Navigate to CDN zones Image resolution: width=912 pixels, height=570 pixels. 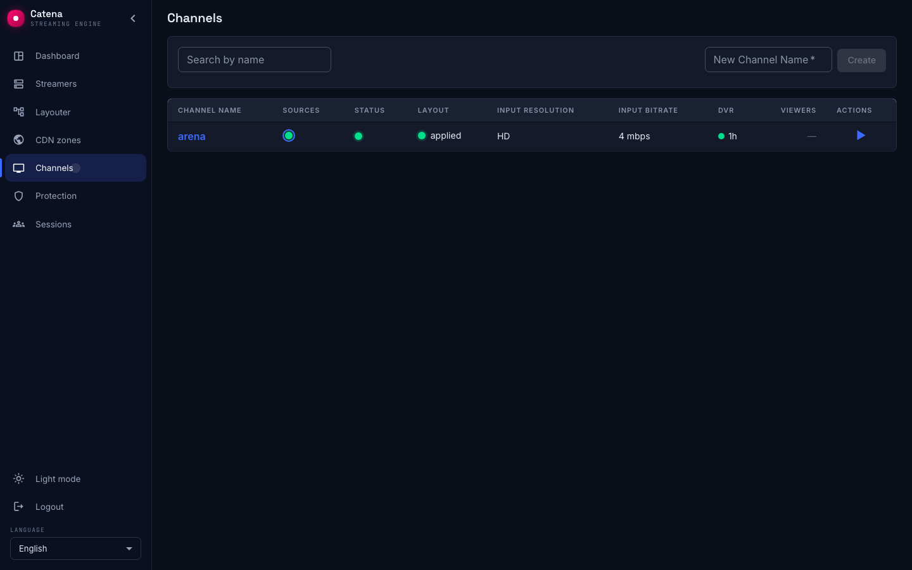(x=75, y=140)
